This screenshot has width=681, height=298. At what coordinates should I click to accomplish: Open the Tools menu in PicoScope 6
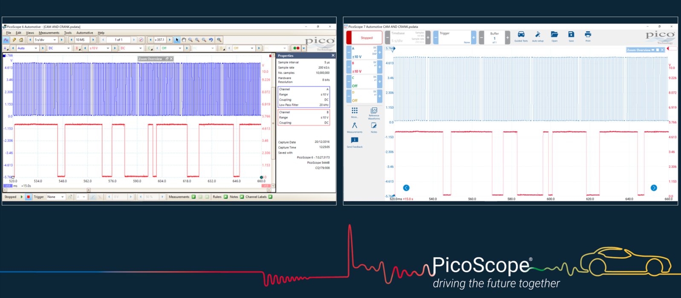68,33
